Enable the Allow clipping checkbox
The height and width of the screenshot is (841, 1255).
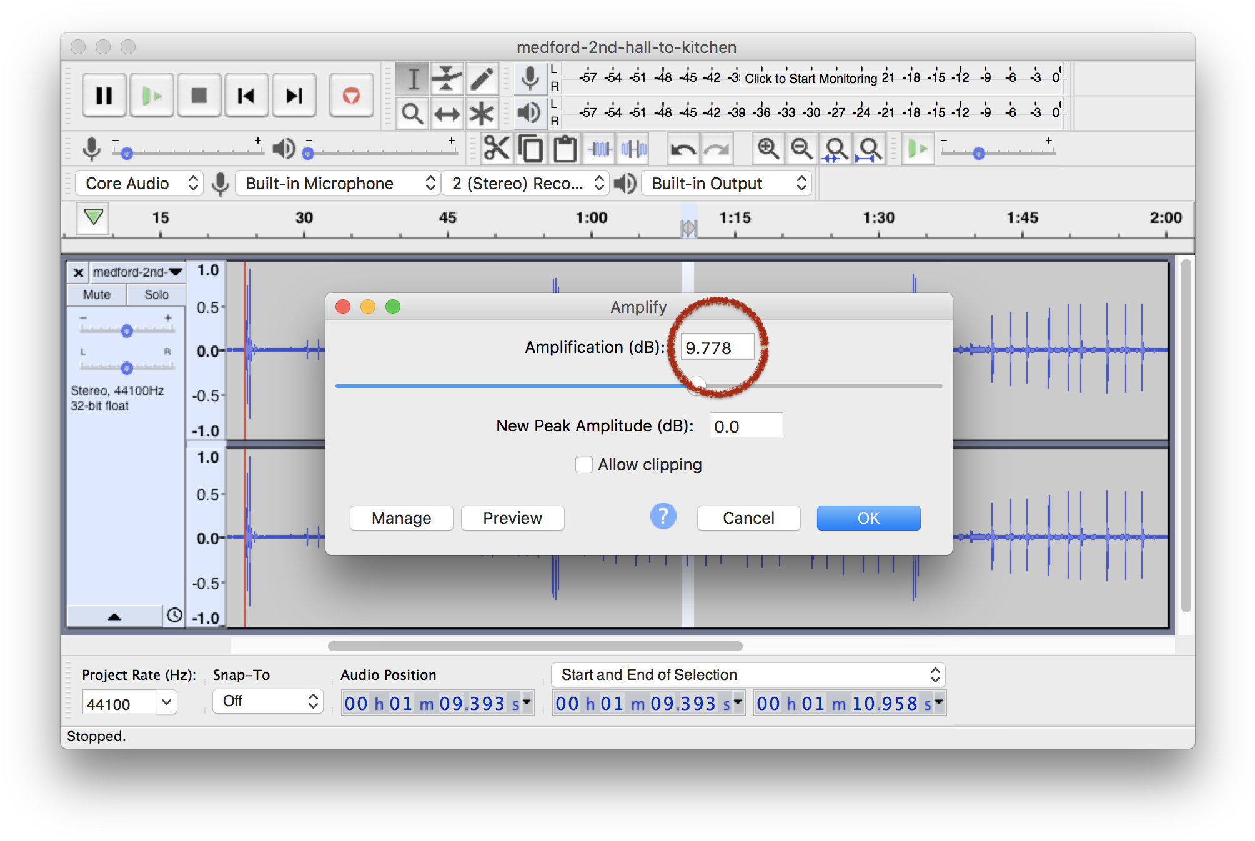tap(583, 465)
